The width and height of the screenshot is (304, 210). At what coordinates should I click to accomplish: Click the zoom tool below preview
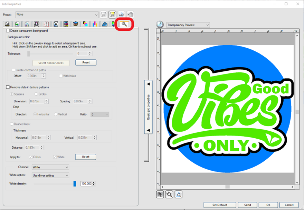169,194
